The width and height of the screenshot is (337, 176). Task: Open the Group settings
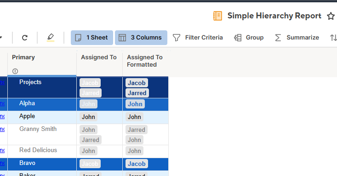point(249,38)
